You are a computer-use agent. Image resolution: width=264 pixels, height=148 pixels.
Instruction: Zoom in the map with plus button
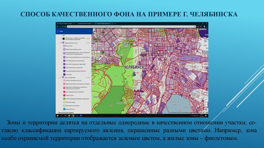206,100
